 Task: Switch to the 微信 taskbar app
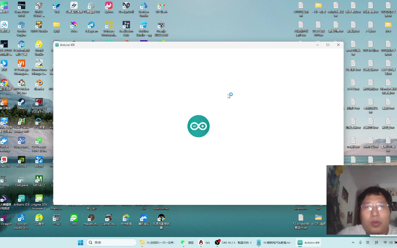187,242
